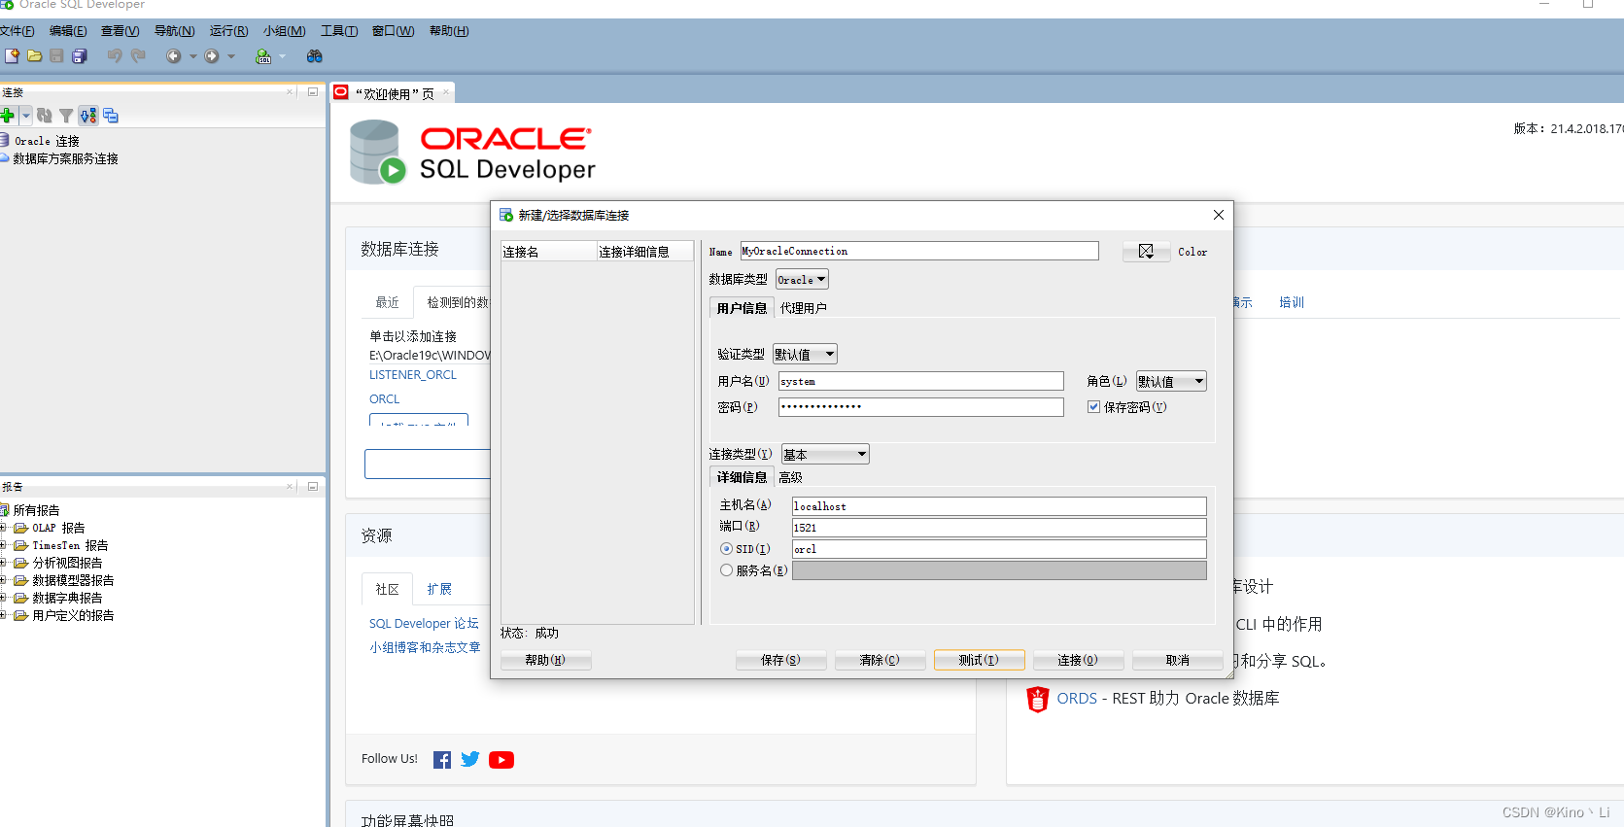Click the green plus New Connection icon

pos(8,116)
